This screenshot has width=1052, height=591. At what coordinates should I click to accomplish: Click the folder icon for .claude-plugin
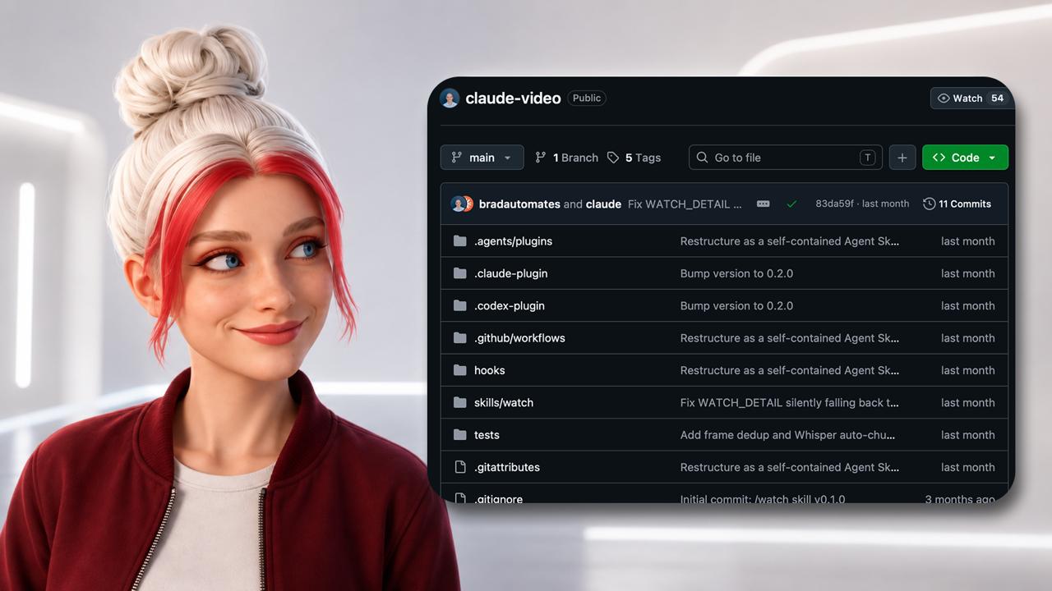pos(459,273)
